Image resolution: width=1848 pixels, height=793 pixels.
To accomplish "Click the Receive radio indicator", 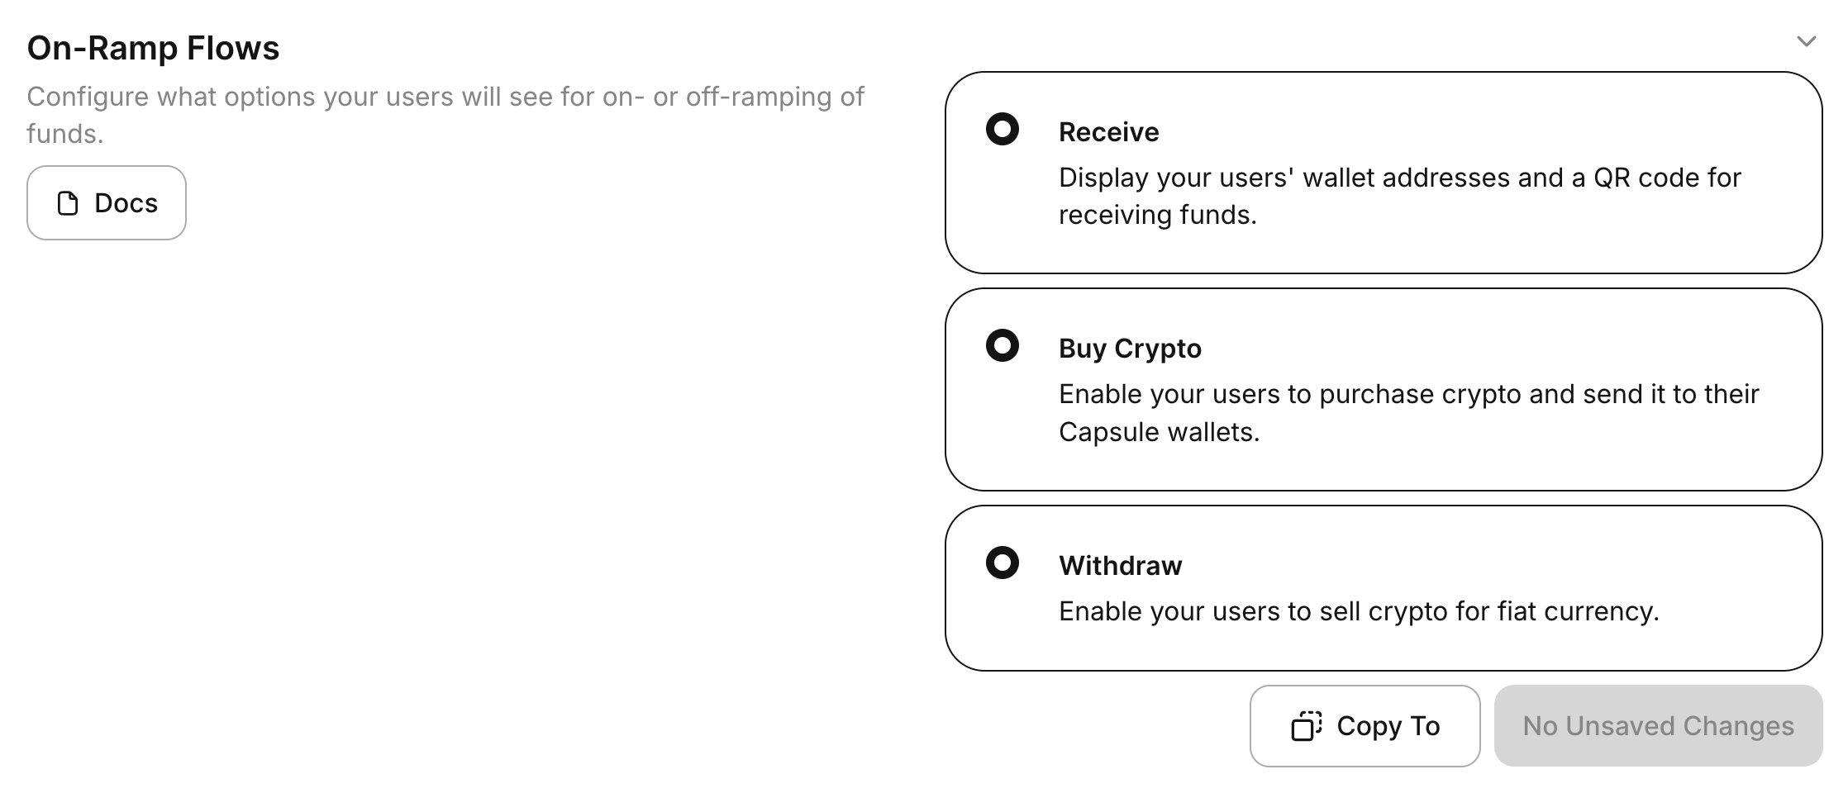I will (x=1002, y=130).
